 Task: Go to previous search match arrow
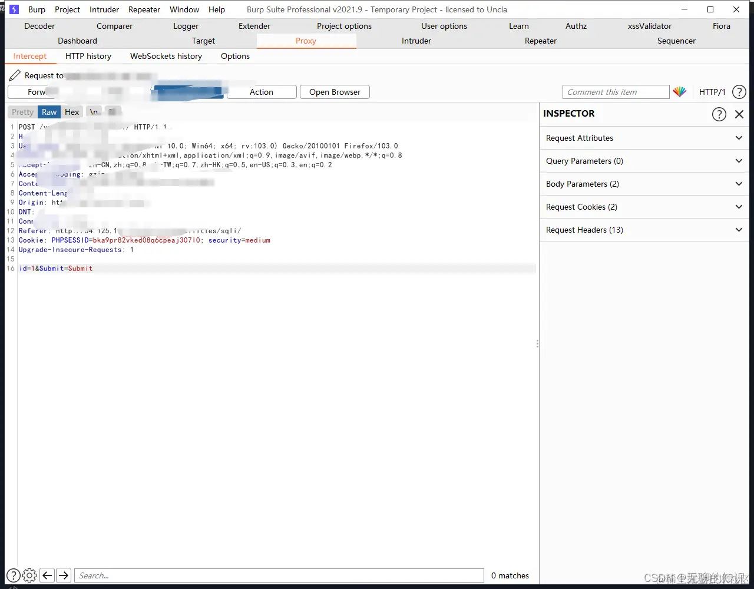(47, 575)
